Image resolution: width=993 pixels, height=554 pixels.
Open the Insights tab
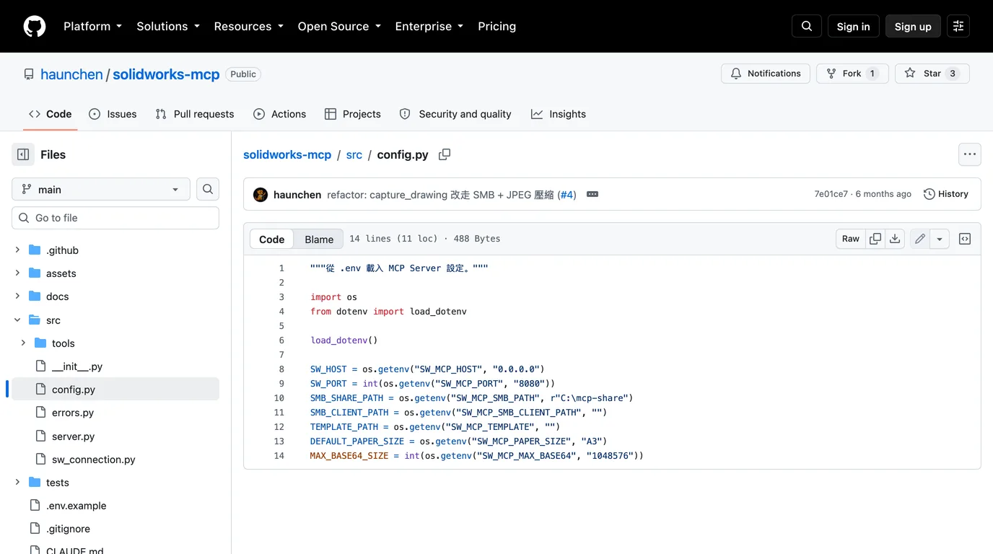coord(559,114)
